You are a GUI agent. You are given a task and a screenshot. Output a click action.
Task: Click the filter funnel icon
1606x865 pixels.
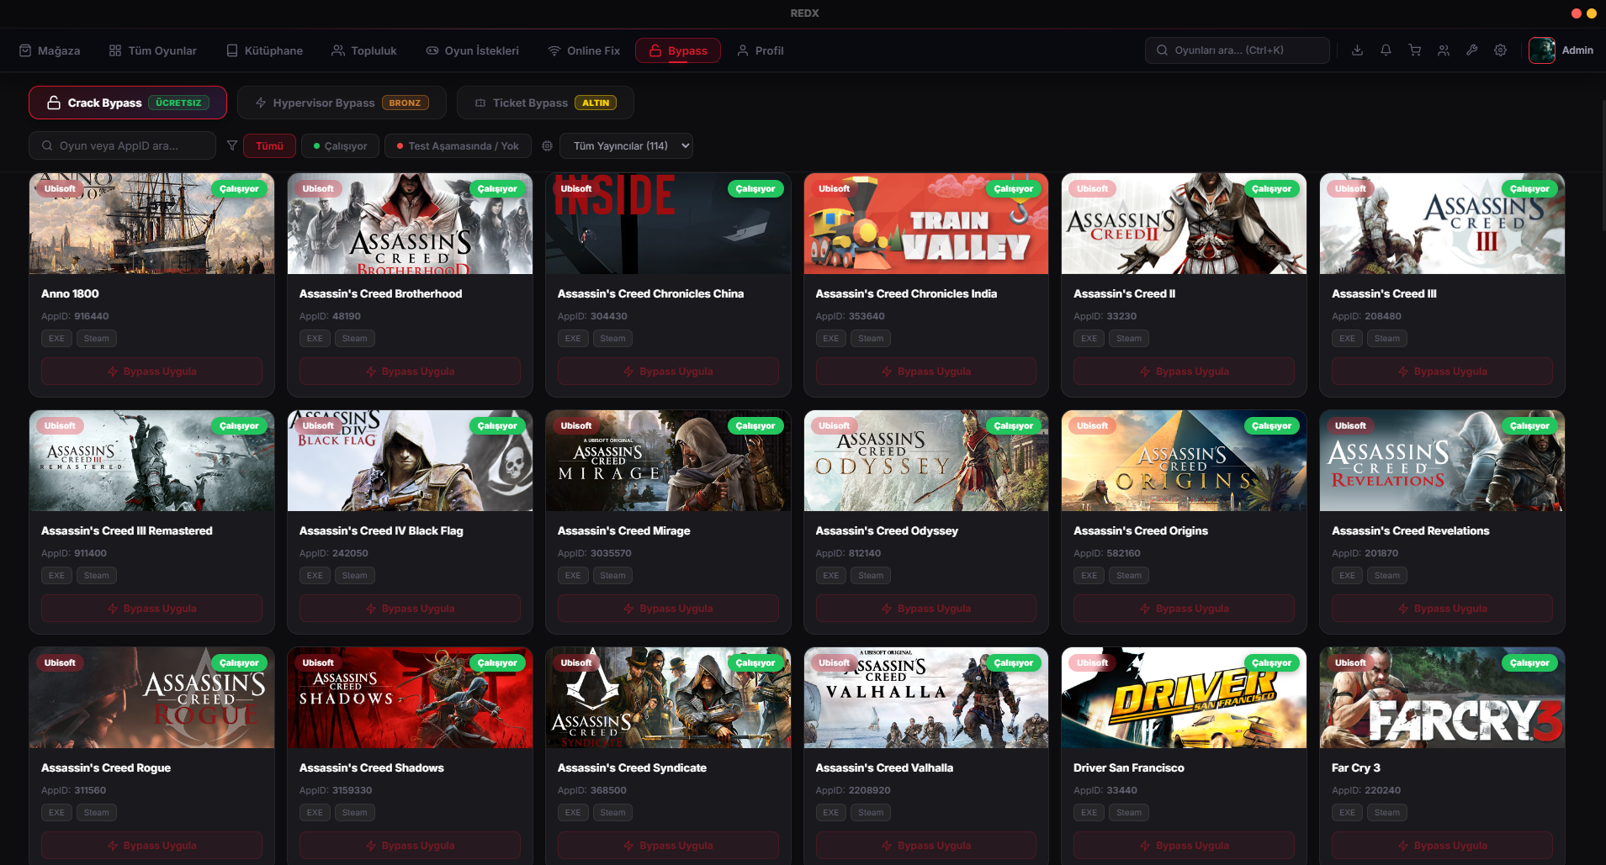(232, 145)
